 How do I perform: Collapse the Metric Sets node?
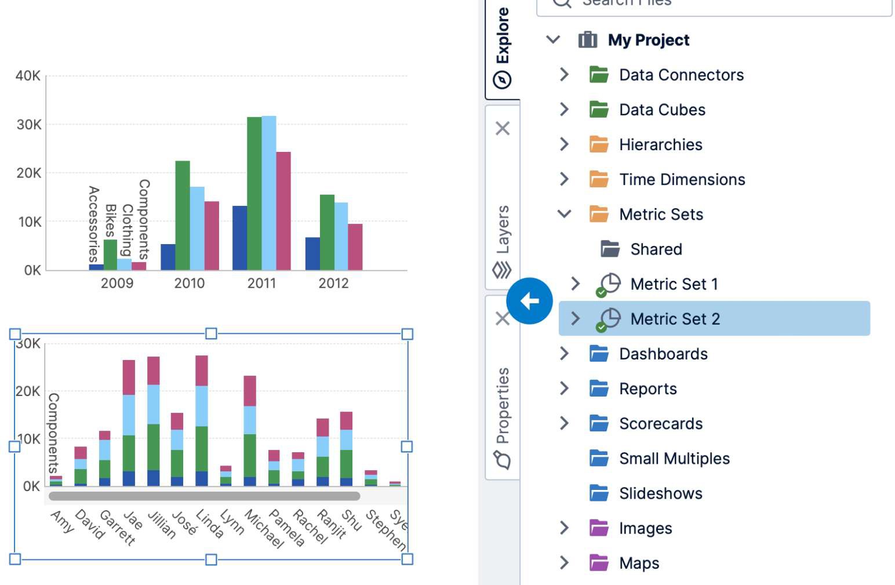(563, 213)
